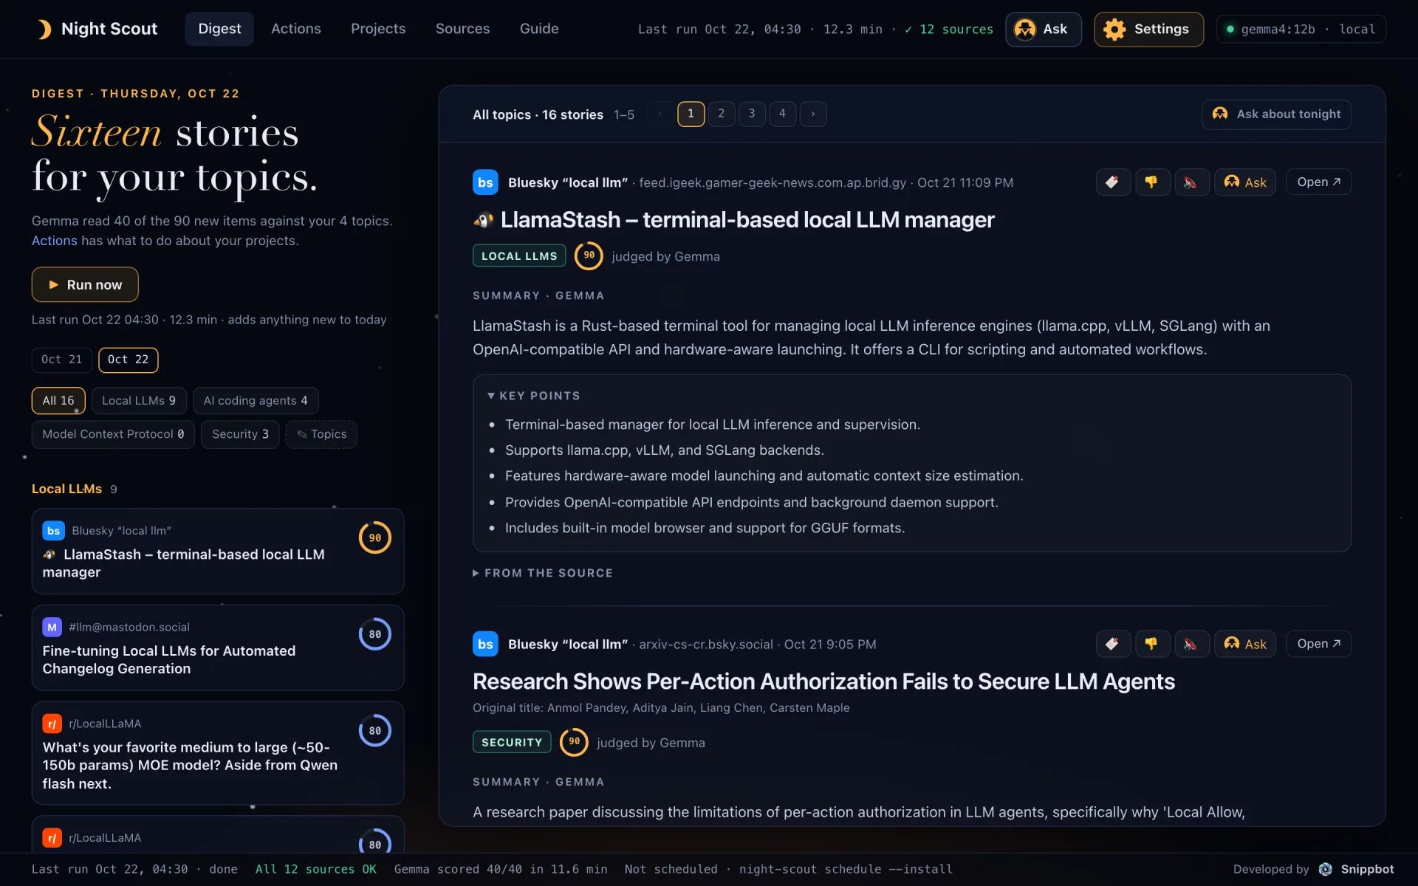
Task: Go to the next stories page arrow
Action: tap(813, 114)
